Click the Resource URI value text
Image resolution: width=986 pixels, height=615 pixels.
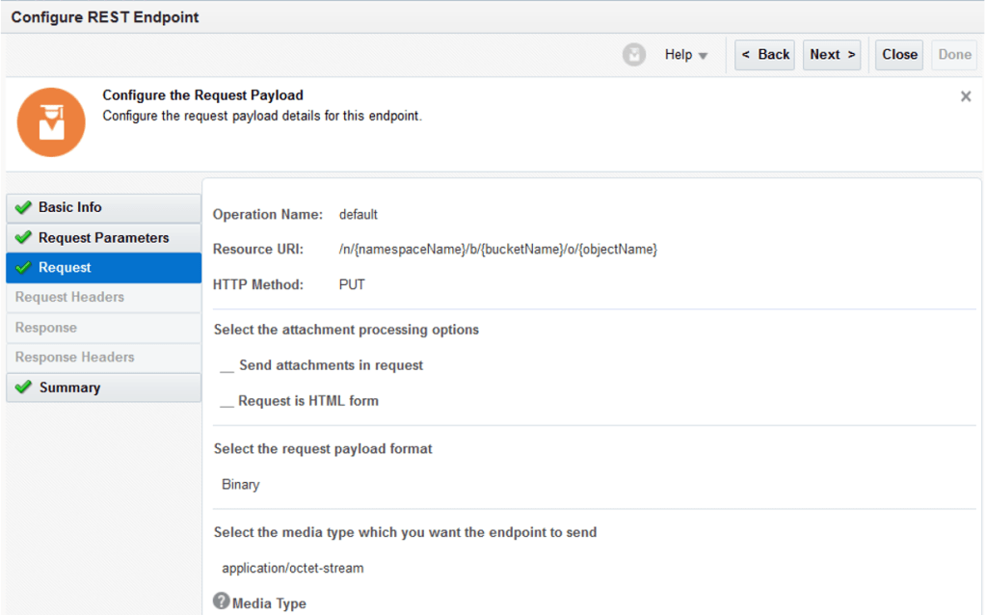[x=498, y=250]
